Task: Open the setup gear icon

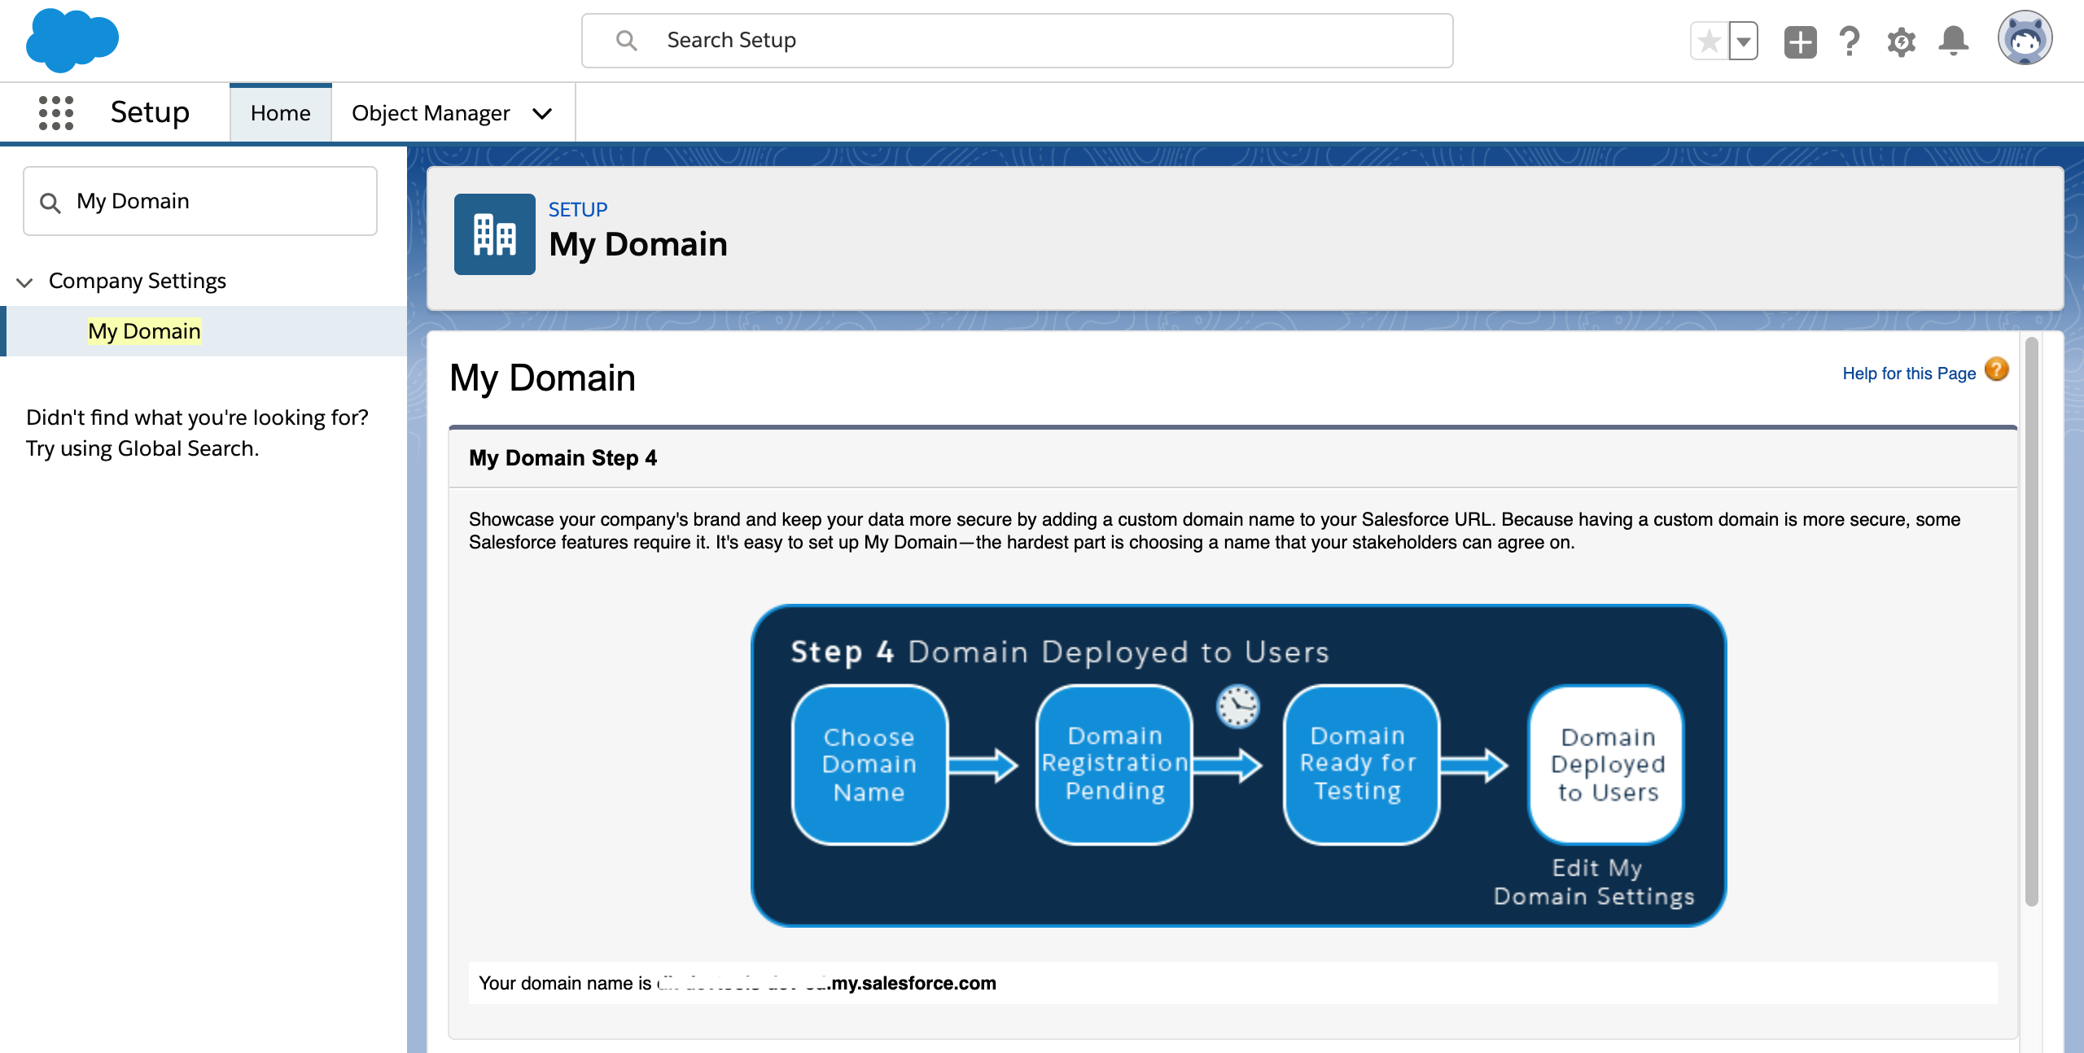Action: 1901,41
